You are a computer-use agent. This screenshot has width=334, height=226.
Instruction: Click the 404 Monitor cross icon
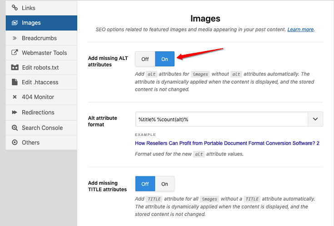click(x=15, y=97)
